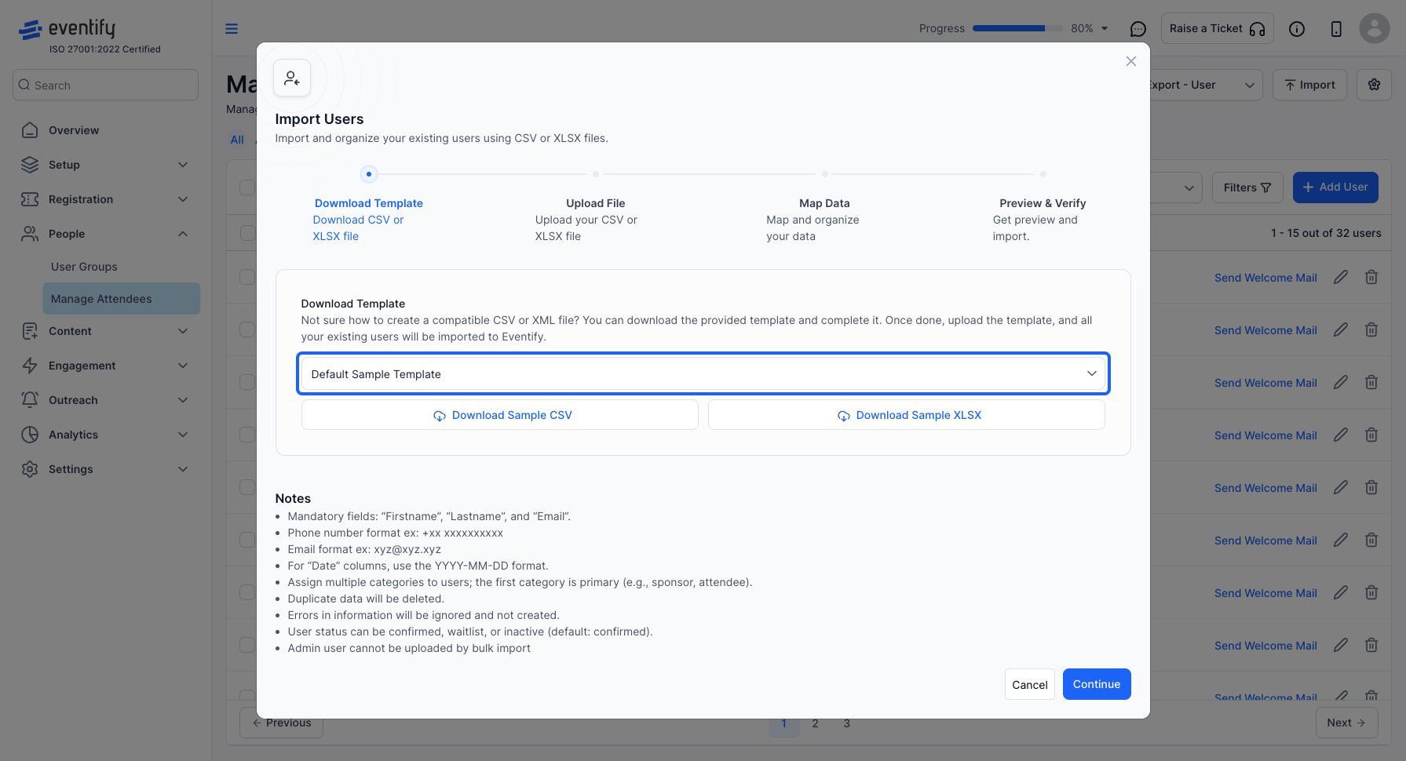Click the edit pencil in first user row
The width and height of the screenshot is (1406, 761).
(1341, 277)
